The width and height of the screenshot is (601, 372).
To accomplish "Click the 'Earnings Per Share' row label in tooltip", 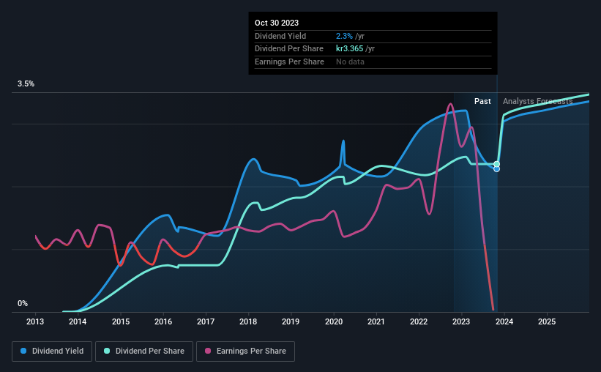I will pos(289,62).
